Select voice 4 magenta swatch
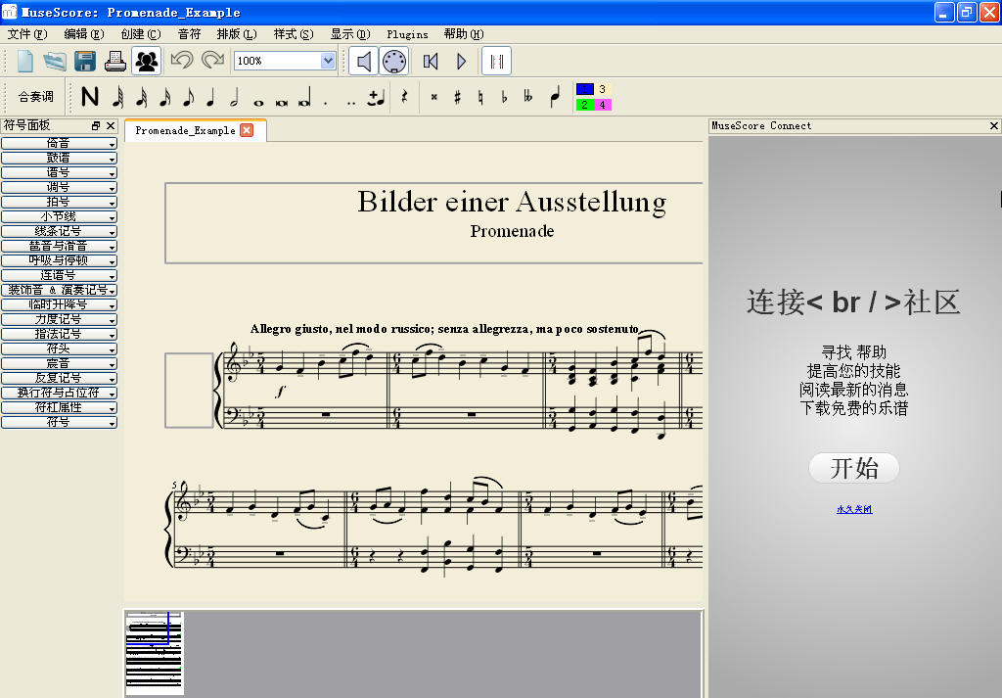Screen dimensions: 1002x698 (x=603, y=105)
